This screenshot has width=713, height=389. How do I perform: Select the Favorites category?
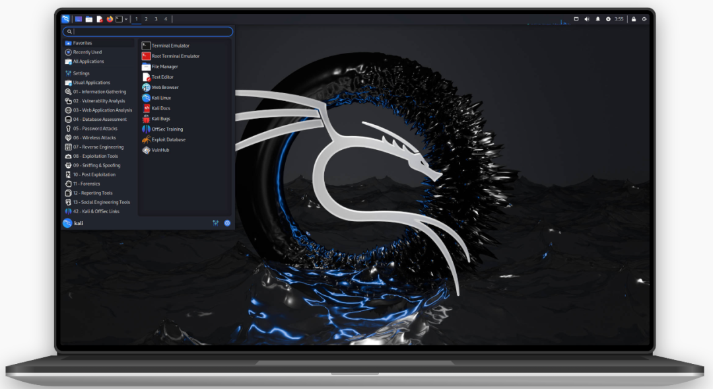[x=99, y=43]
